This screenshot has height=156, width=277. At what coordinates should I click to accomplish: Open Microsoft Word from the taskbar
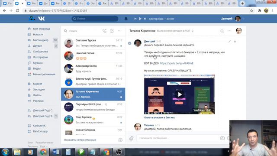[55, 152]
